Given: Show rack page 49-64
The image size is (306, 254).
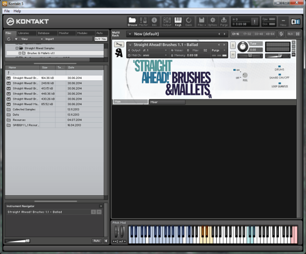Looking at the screenshot, I should pos(270,34).
